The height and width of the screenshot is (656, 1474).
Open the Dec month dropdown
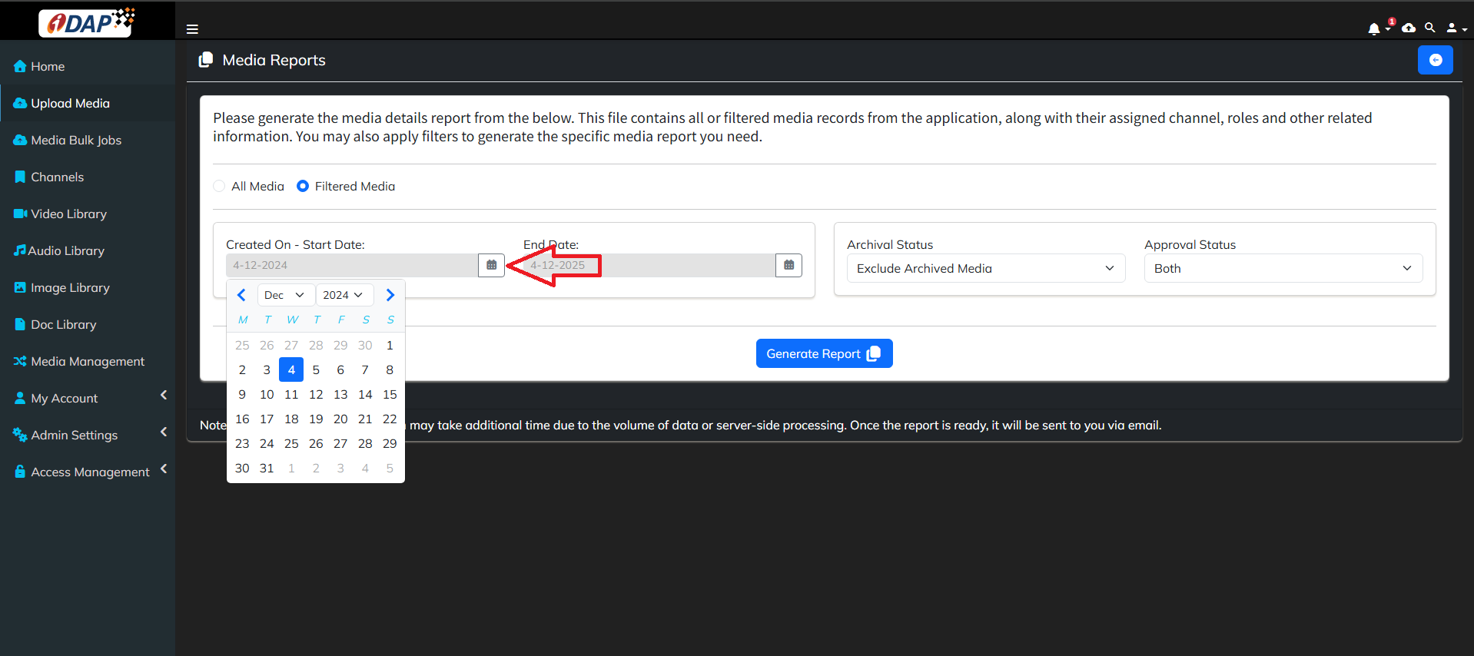(284, 295)
